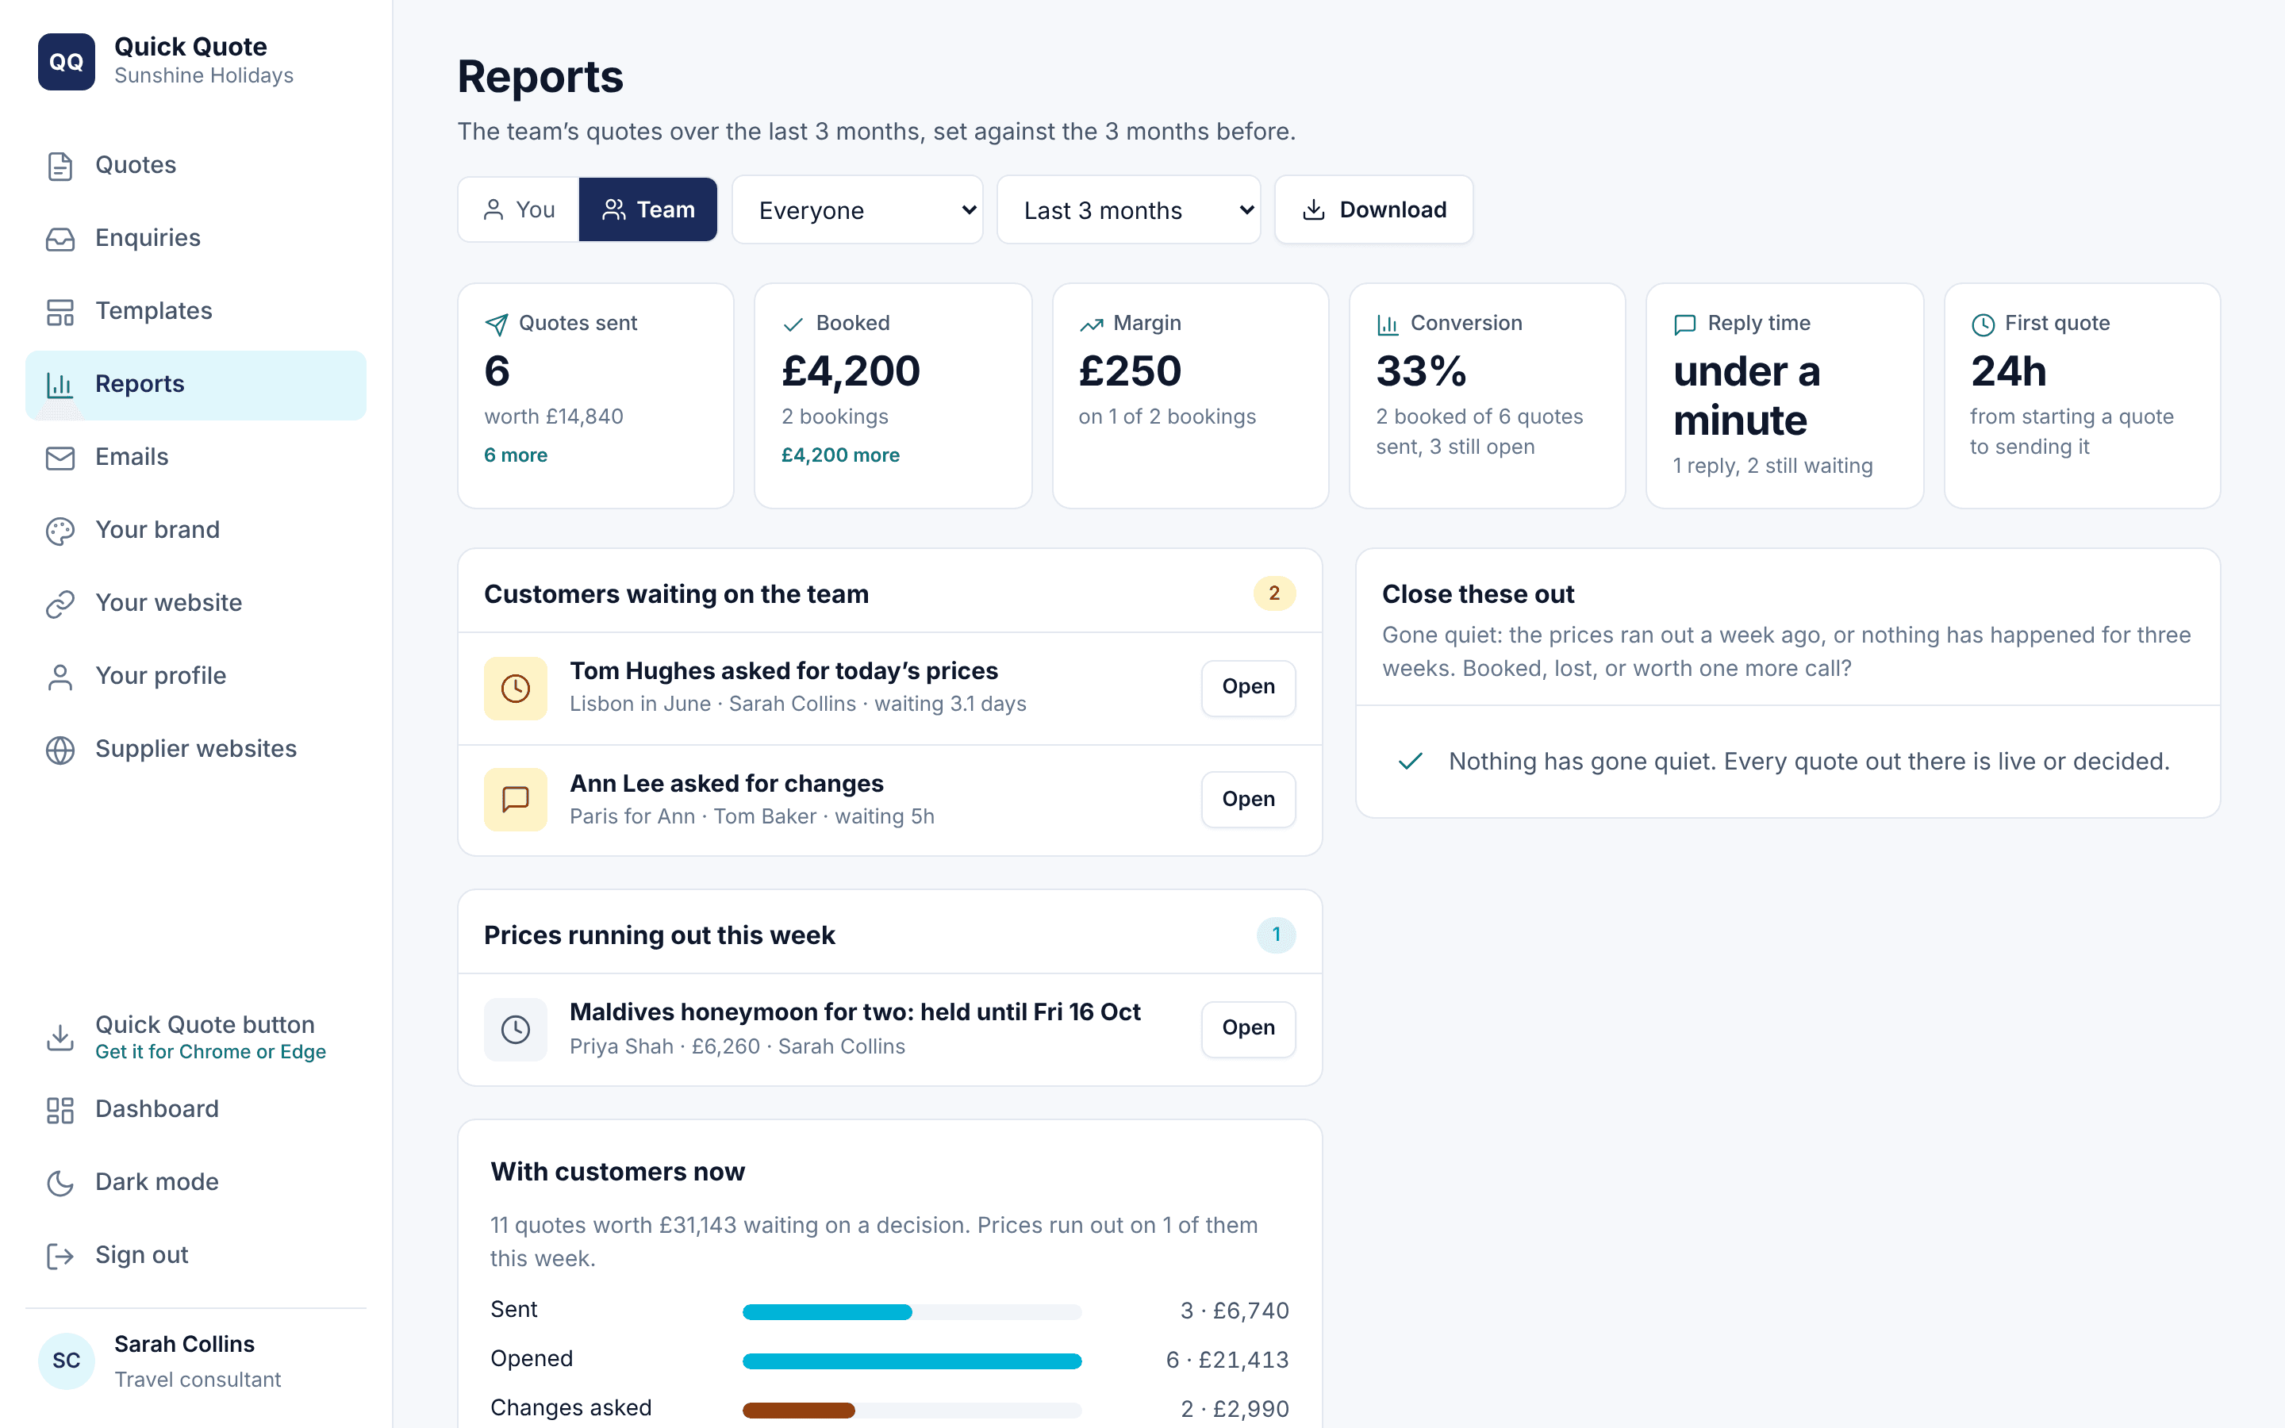Click the Opened progress bar

pos(912,1361)
